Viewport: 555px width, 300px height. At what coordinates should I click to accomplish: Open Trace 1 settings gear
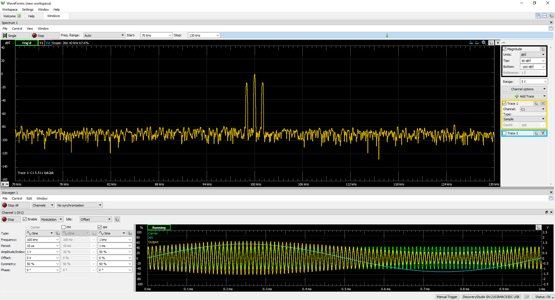[536, 104]
